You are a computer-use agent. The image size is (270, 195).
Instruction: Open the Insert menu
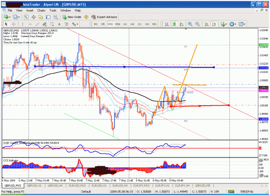(30, 10)
